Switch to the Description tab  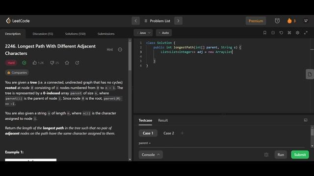pos(13,34)
